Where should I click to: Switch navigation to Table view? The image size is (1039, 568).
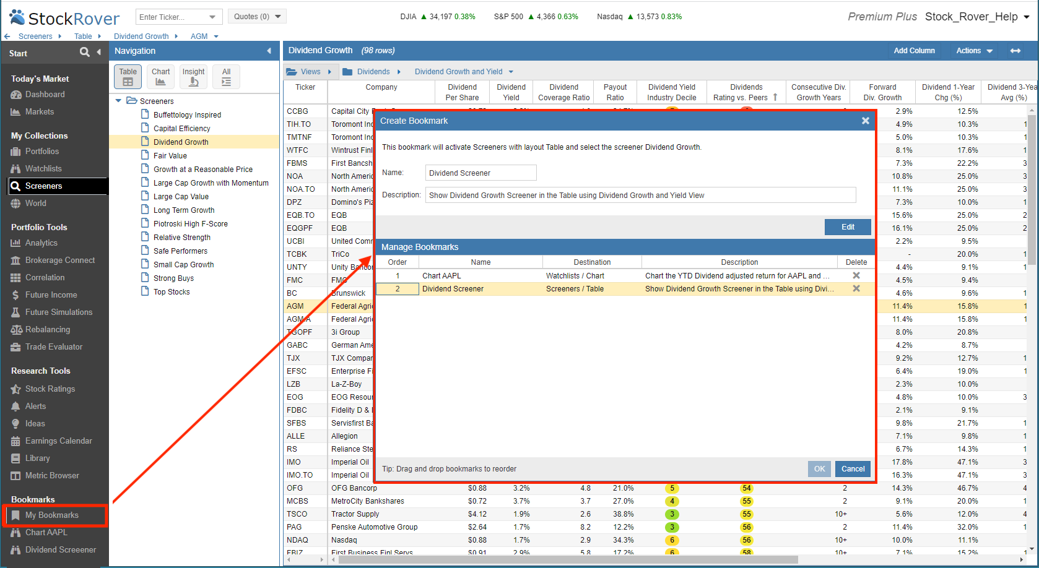[x=128, y=77]
